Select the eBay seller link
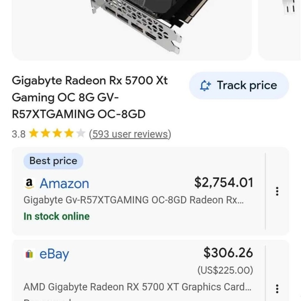 tap(54, 254)
